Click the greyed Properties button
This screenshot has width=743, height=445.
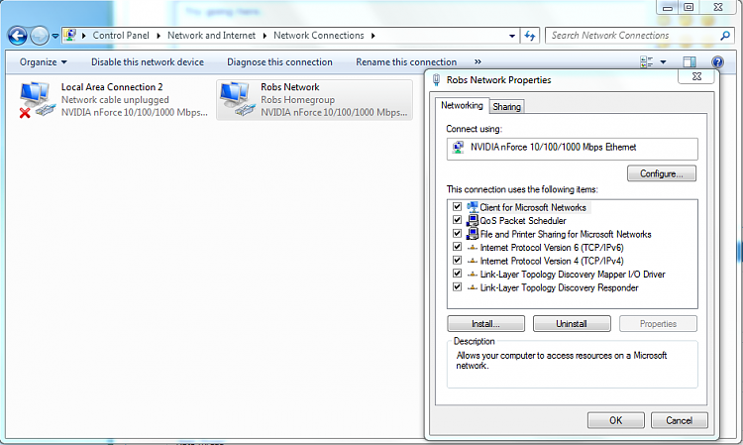pos(658,324)
